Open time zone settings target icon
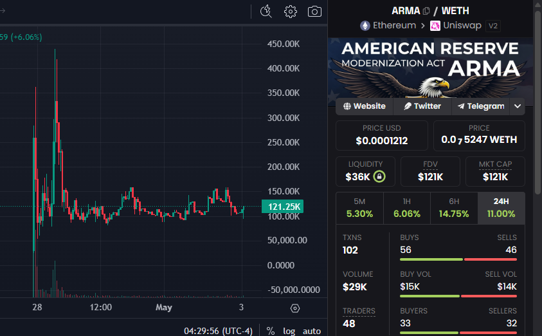 [295, 308]
